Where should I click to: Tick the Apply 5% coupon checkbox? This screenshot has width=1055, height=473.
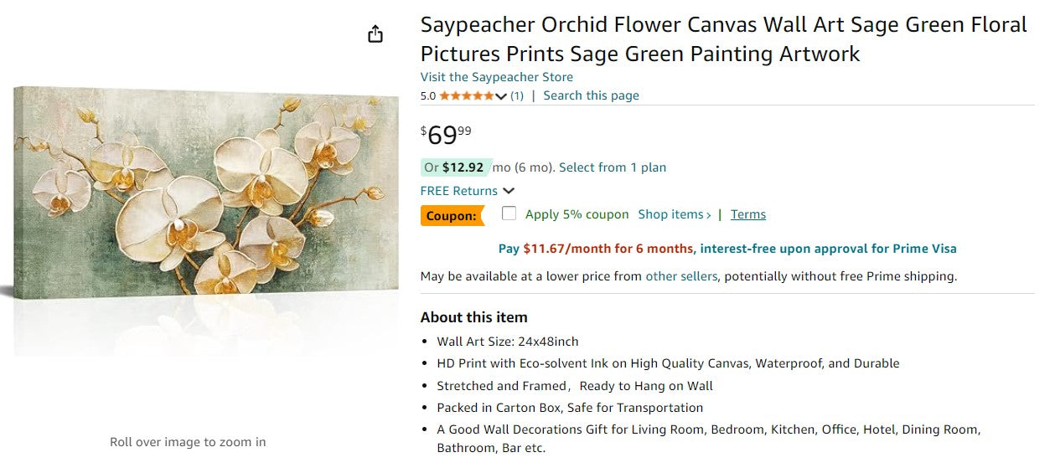tap(509, 213)
